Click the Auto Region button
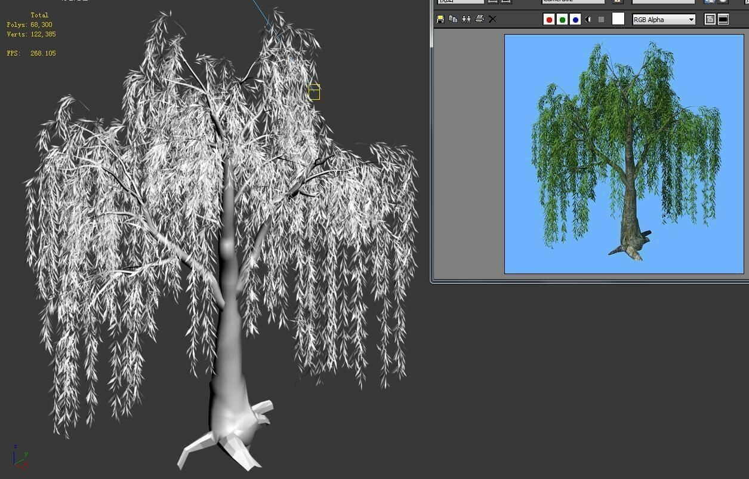Viewport: 749px width, 479px height. (505, 1)
